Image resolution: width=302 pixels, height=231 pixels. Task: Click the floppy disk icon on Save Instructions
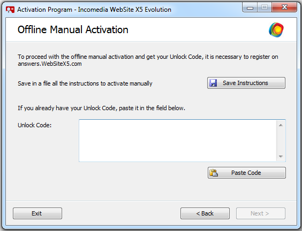213,83
